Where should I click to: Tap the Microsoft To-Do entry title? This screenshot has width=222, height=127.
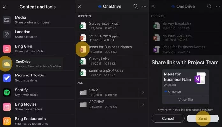(x=29, y=75)
